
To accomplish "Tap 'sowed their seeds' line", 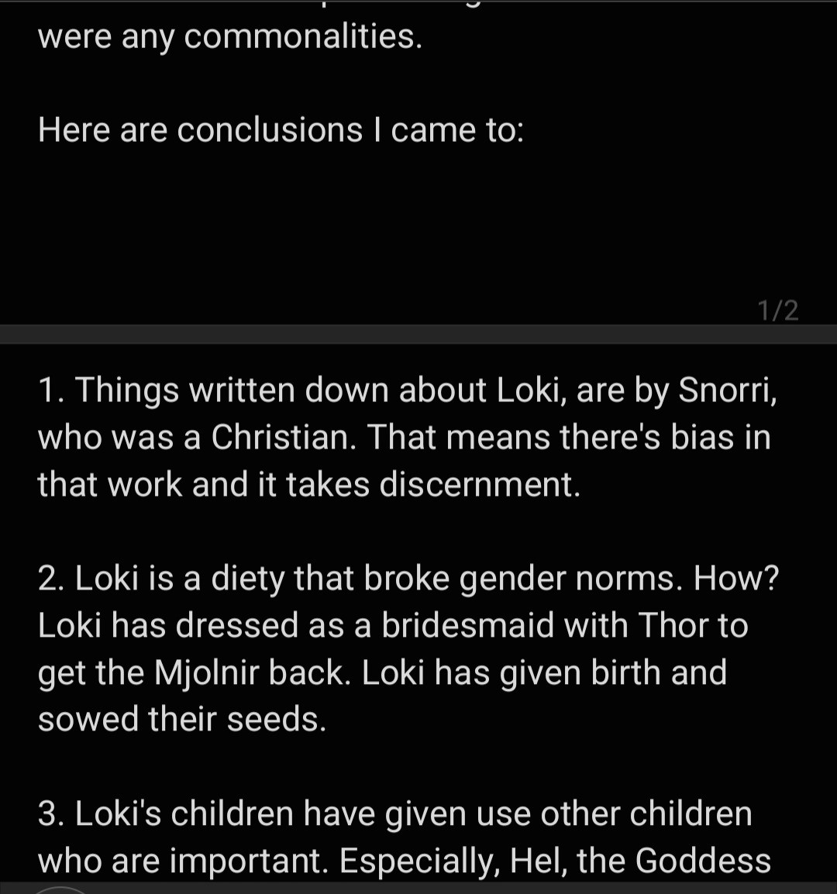I will coord(182,720).
